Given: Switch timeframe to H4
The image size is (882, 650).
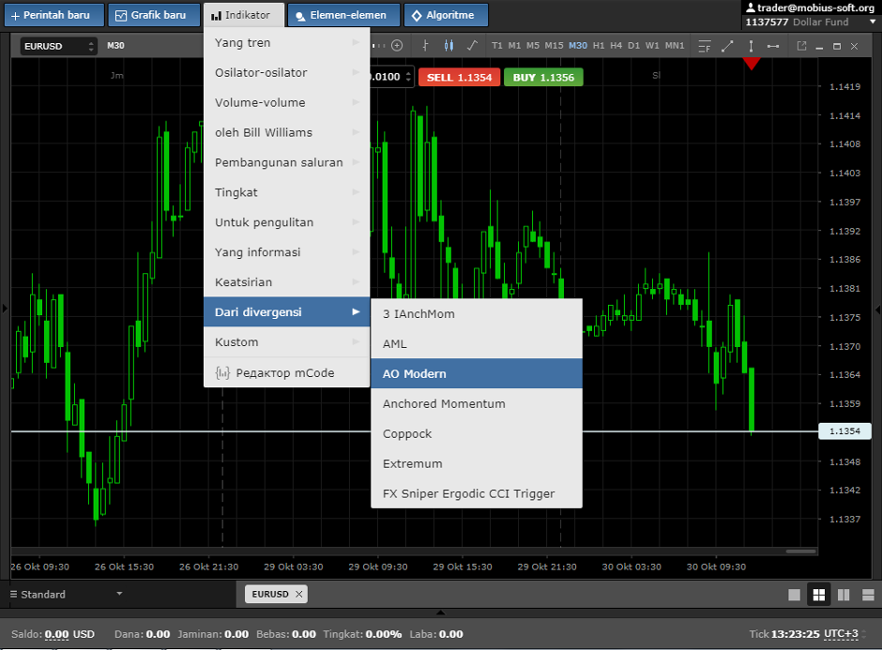Looking at the screenshot, I should (616, 46).
